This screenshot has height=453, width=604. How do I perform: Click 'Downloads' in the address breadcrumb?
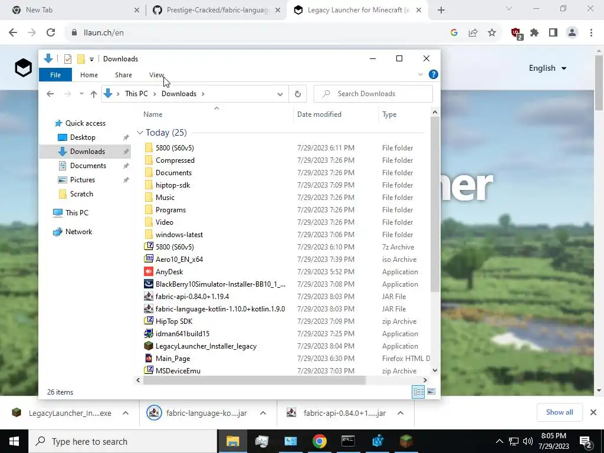pyautogui.click(x=179, y=94)
